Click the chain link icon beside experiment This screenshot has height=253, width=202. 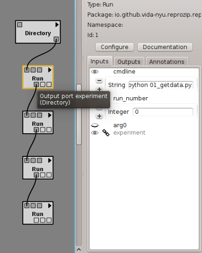point(106,133)
